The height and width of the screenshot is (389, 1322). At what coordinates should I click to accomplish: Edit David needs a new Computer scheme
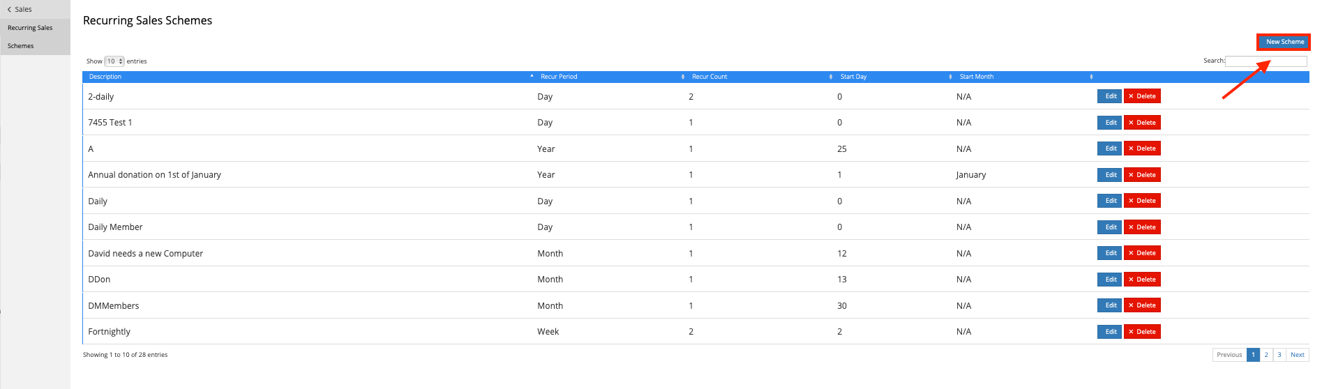[x=1109, y=253]
